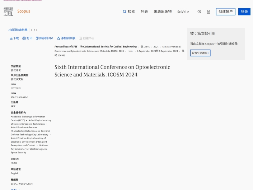Click the 登录 sign-in button
The height and width of the screenshot is (190, 253).
tap(244, 11)
